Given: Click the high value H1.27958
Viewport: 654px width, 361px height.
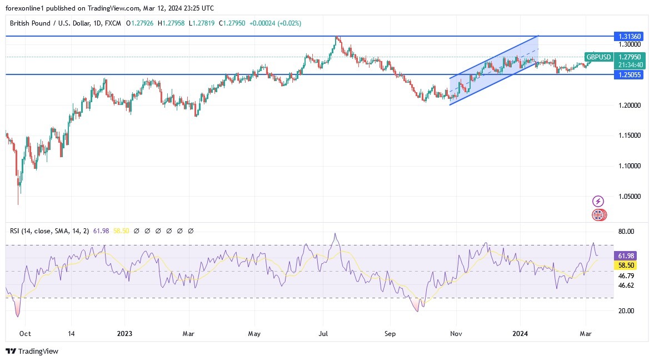Looking at the screenshot, I should (171, 23).
